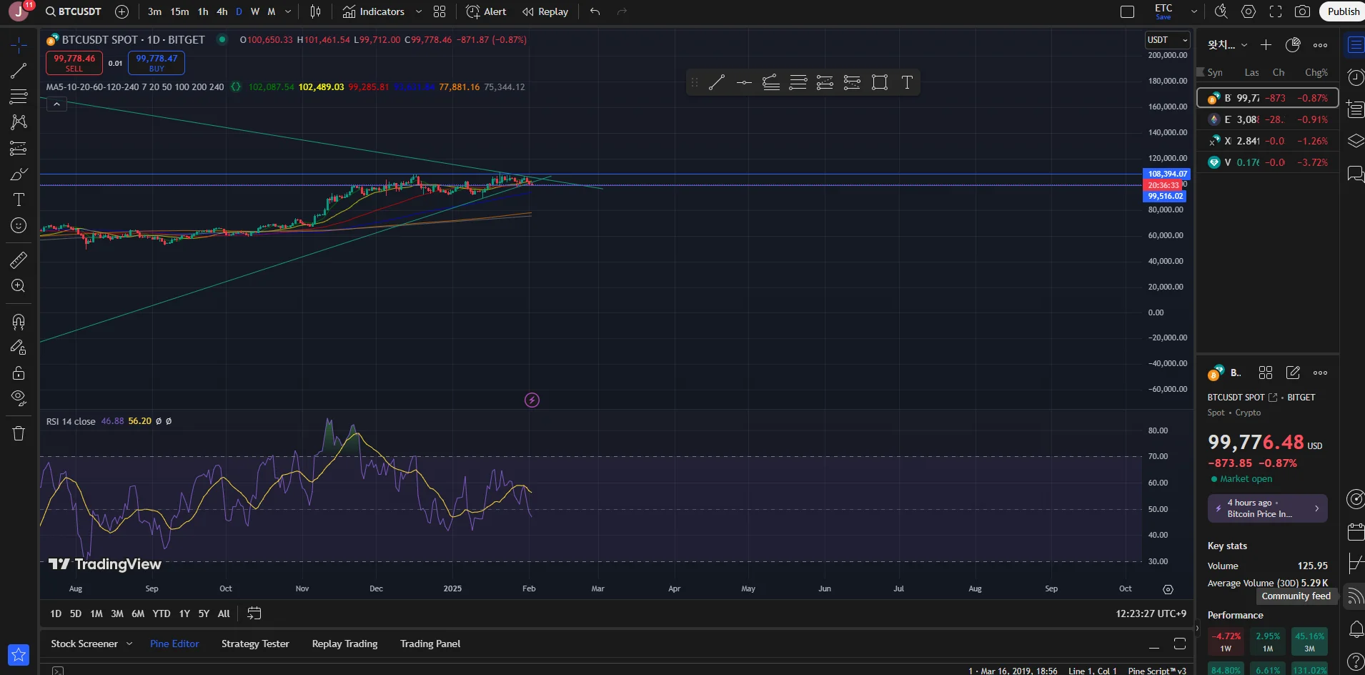The height and width of the screenshot is (675, 1365).
Task: Click the BUY price button
Action: click(157, 63)
